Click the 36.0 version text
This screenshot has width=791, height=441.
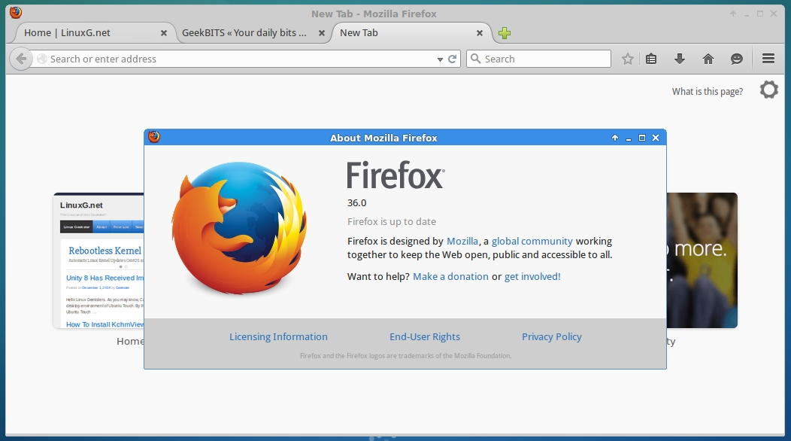tap(356, 202)
